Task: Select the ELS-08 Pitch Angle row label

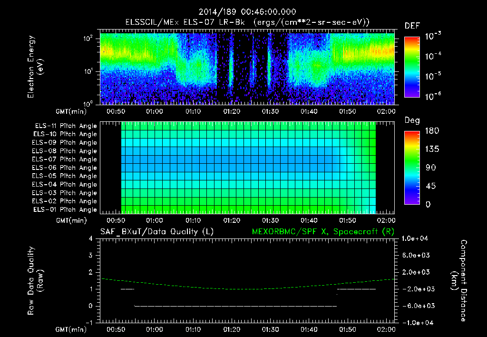Action: click(65, 151)
